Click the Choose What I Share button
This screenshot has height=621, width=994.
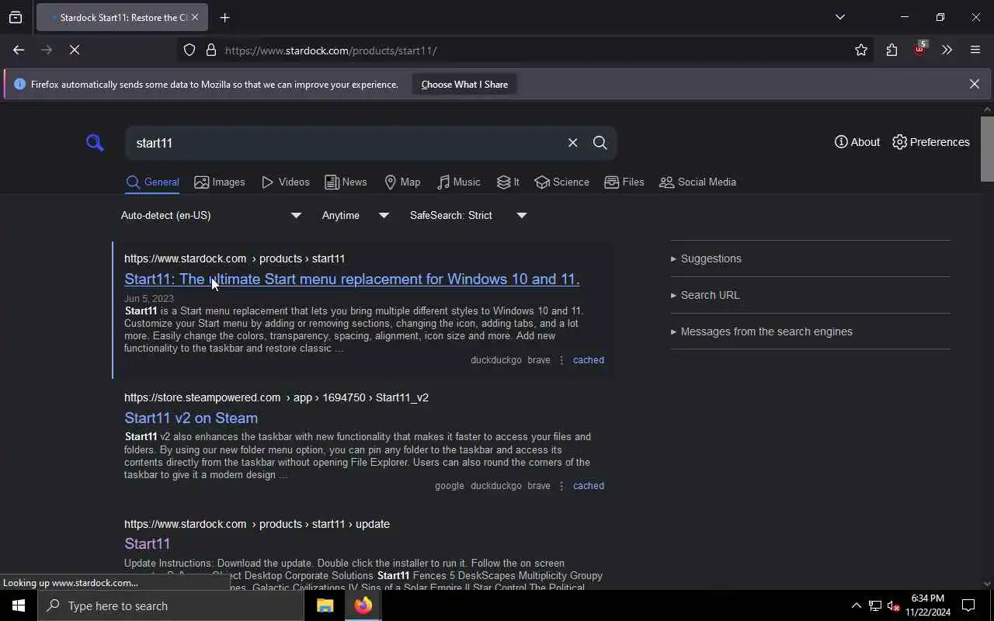pos(464,84)
